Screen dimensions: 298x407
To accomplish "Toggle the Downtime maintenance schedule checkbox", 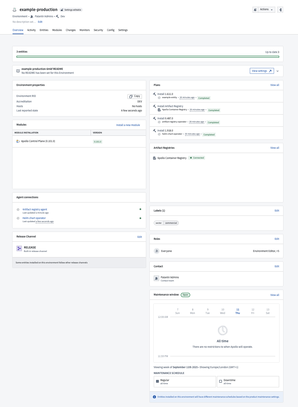I will 221,381.
